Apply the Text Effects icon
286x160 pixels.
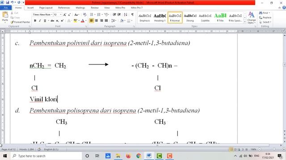point(69,21)
